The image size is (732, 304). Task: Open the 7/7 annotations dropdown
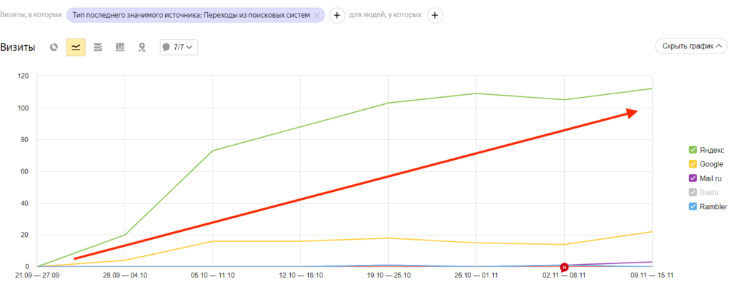179,47
